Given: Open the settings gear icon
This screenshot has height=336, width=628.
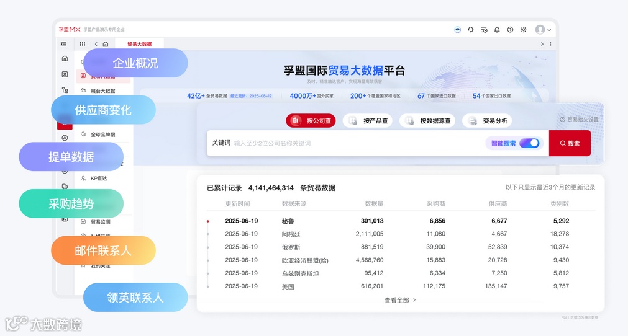Looking at the screenshot, I should (524, 30).
